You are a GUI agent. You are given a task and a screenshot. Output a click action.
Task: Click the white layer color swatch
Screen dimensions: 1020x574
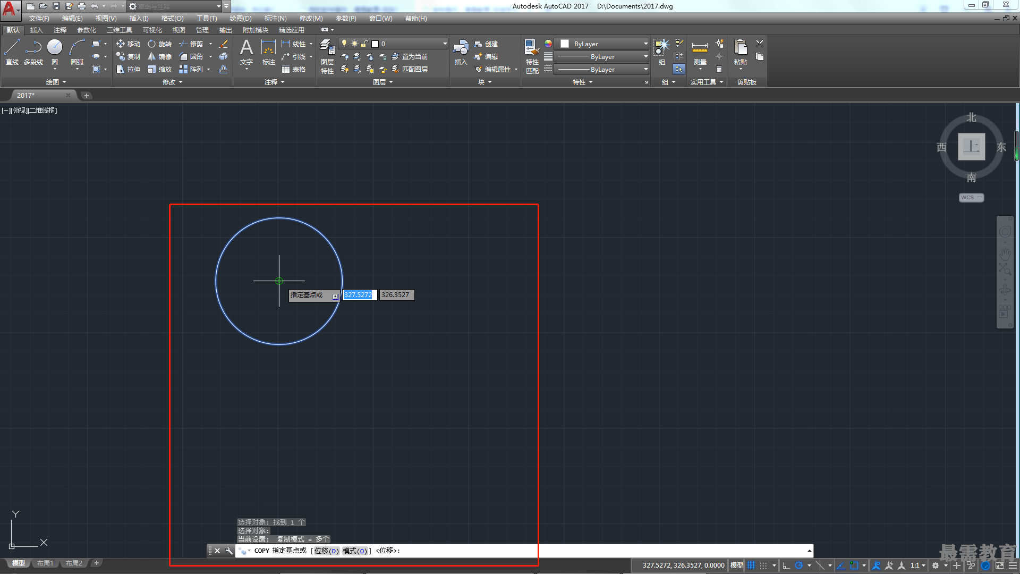375,44
